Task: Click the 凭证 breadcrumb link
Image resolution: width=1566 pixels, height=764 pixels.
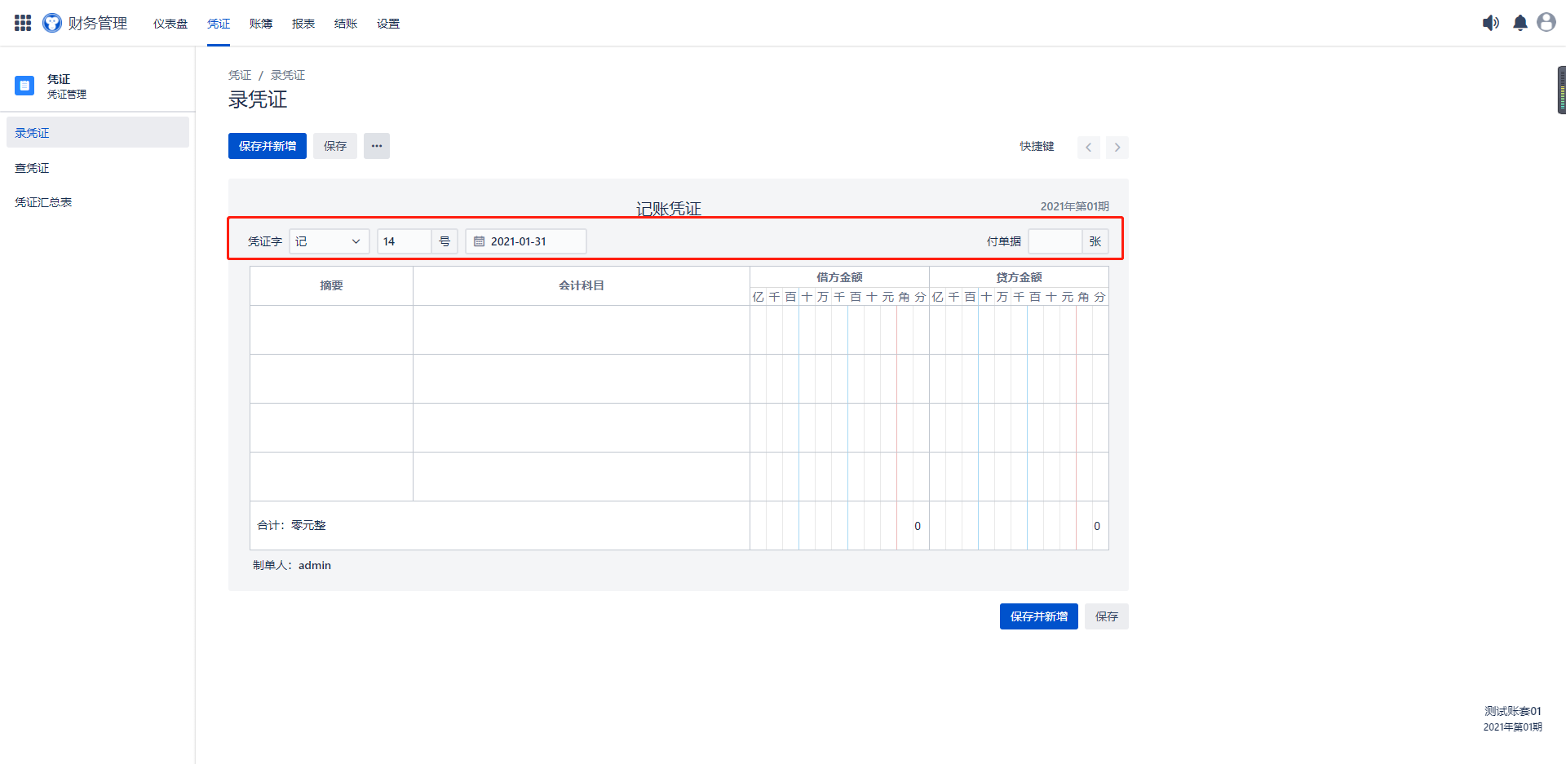Action: pos(240,75)
